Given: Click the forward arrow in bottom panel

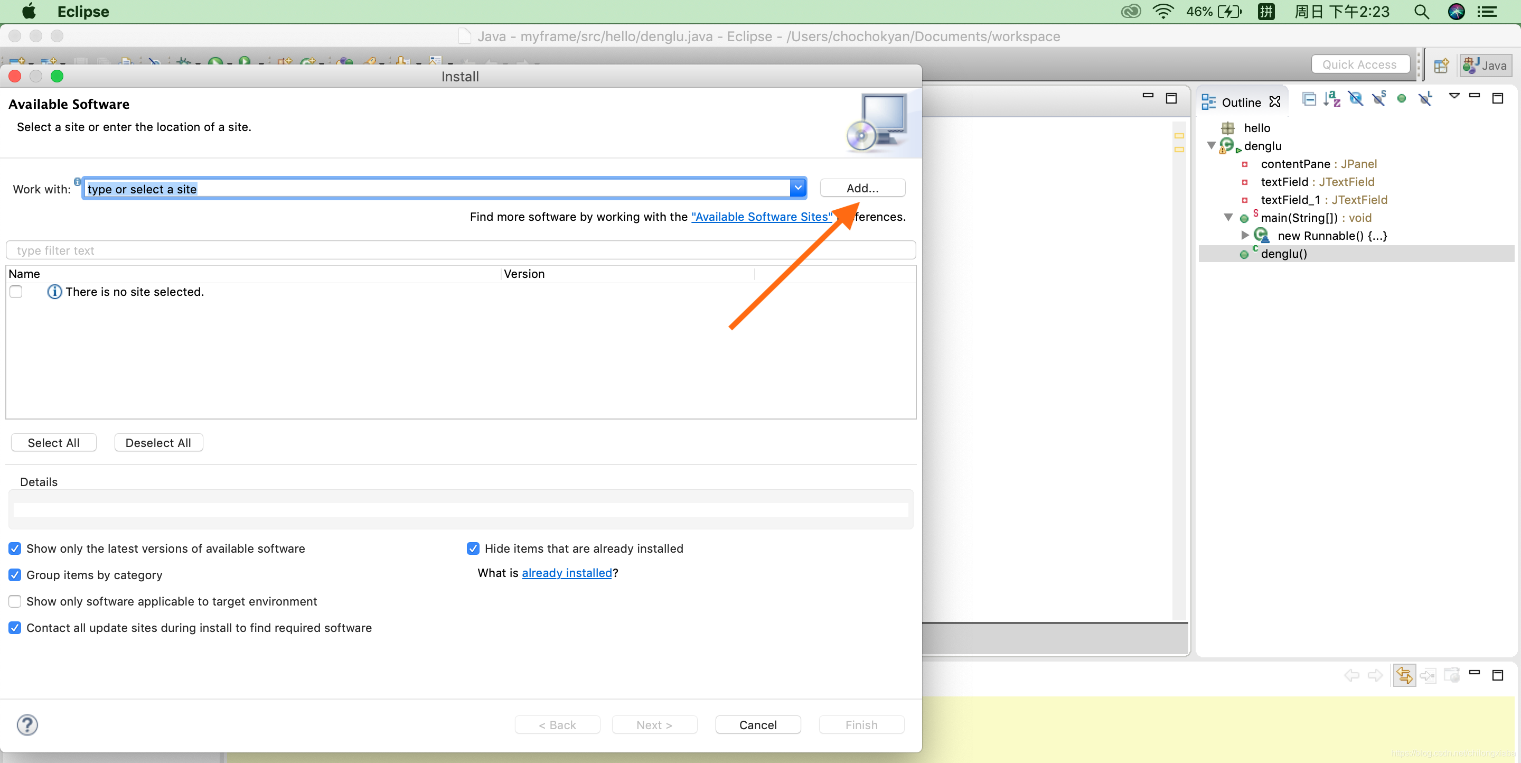Looking at the screenshot, I should click(x=1375, y=676).
